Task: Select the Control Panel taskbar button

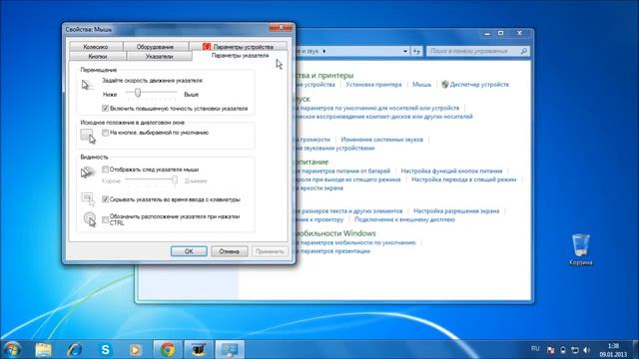Action: pyautogui.click(x=230, y=350)
